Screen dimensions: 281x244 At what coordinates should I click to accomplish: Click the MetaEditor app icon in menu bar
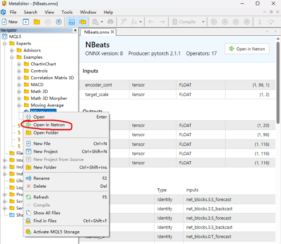coord(3,12)
